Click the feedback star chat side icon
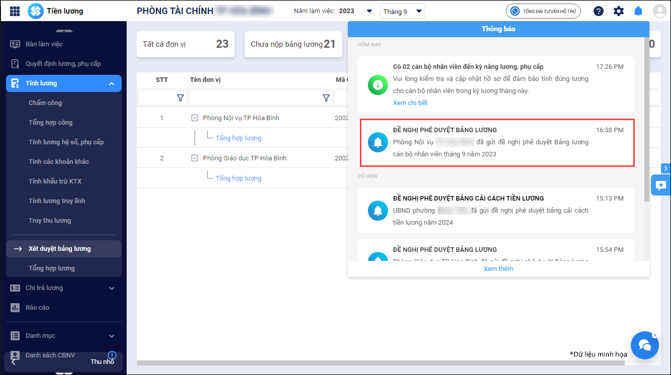 pyautogui.click(x=661, y=185)
